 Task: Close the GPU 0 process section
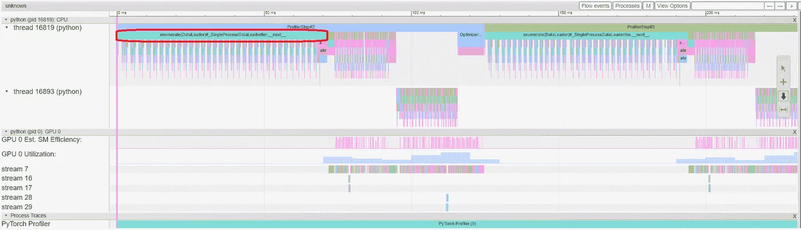(795, 131)
